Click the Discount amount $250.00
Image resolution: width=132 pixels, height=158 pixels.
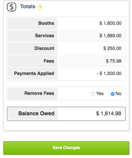pyautogui.click(x=112, y=48)
